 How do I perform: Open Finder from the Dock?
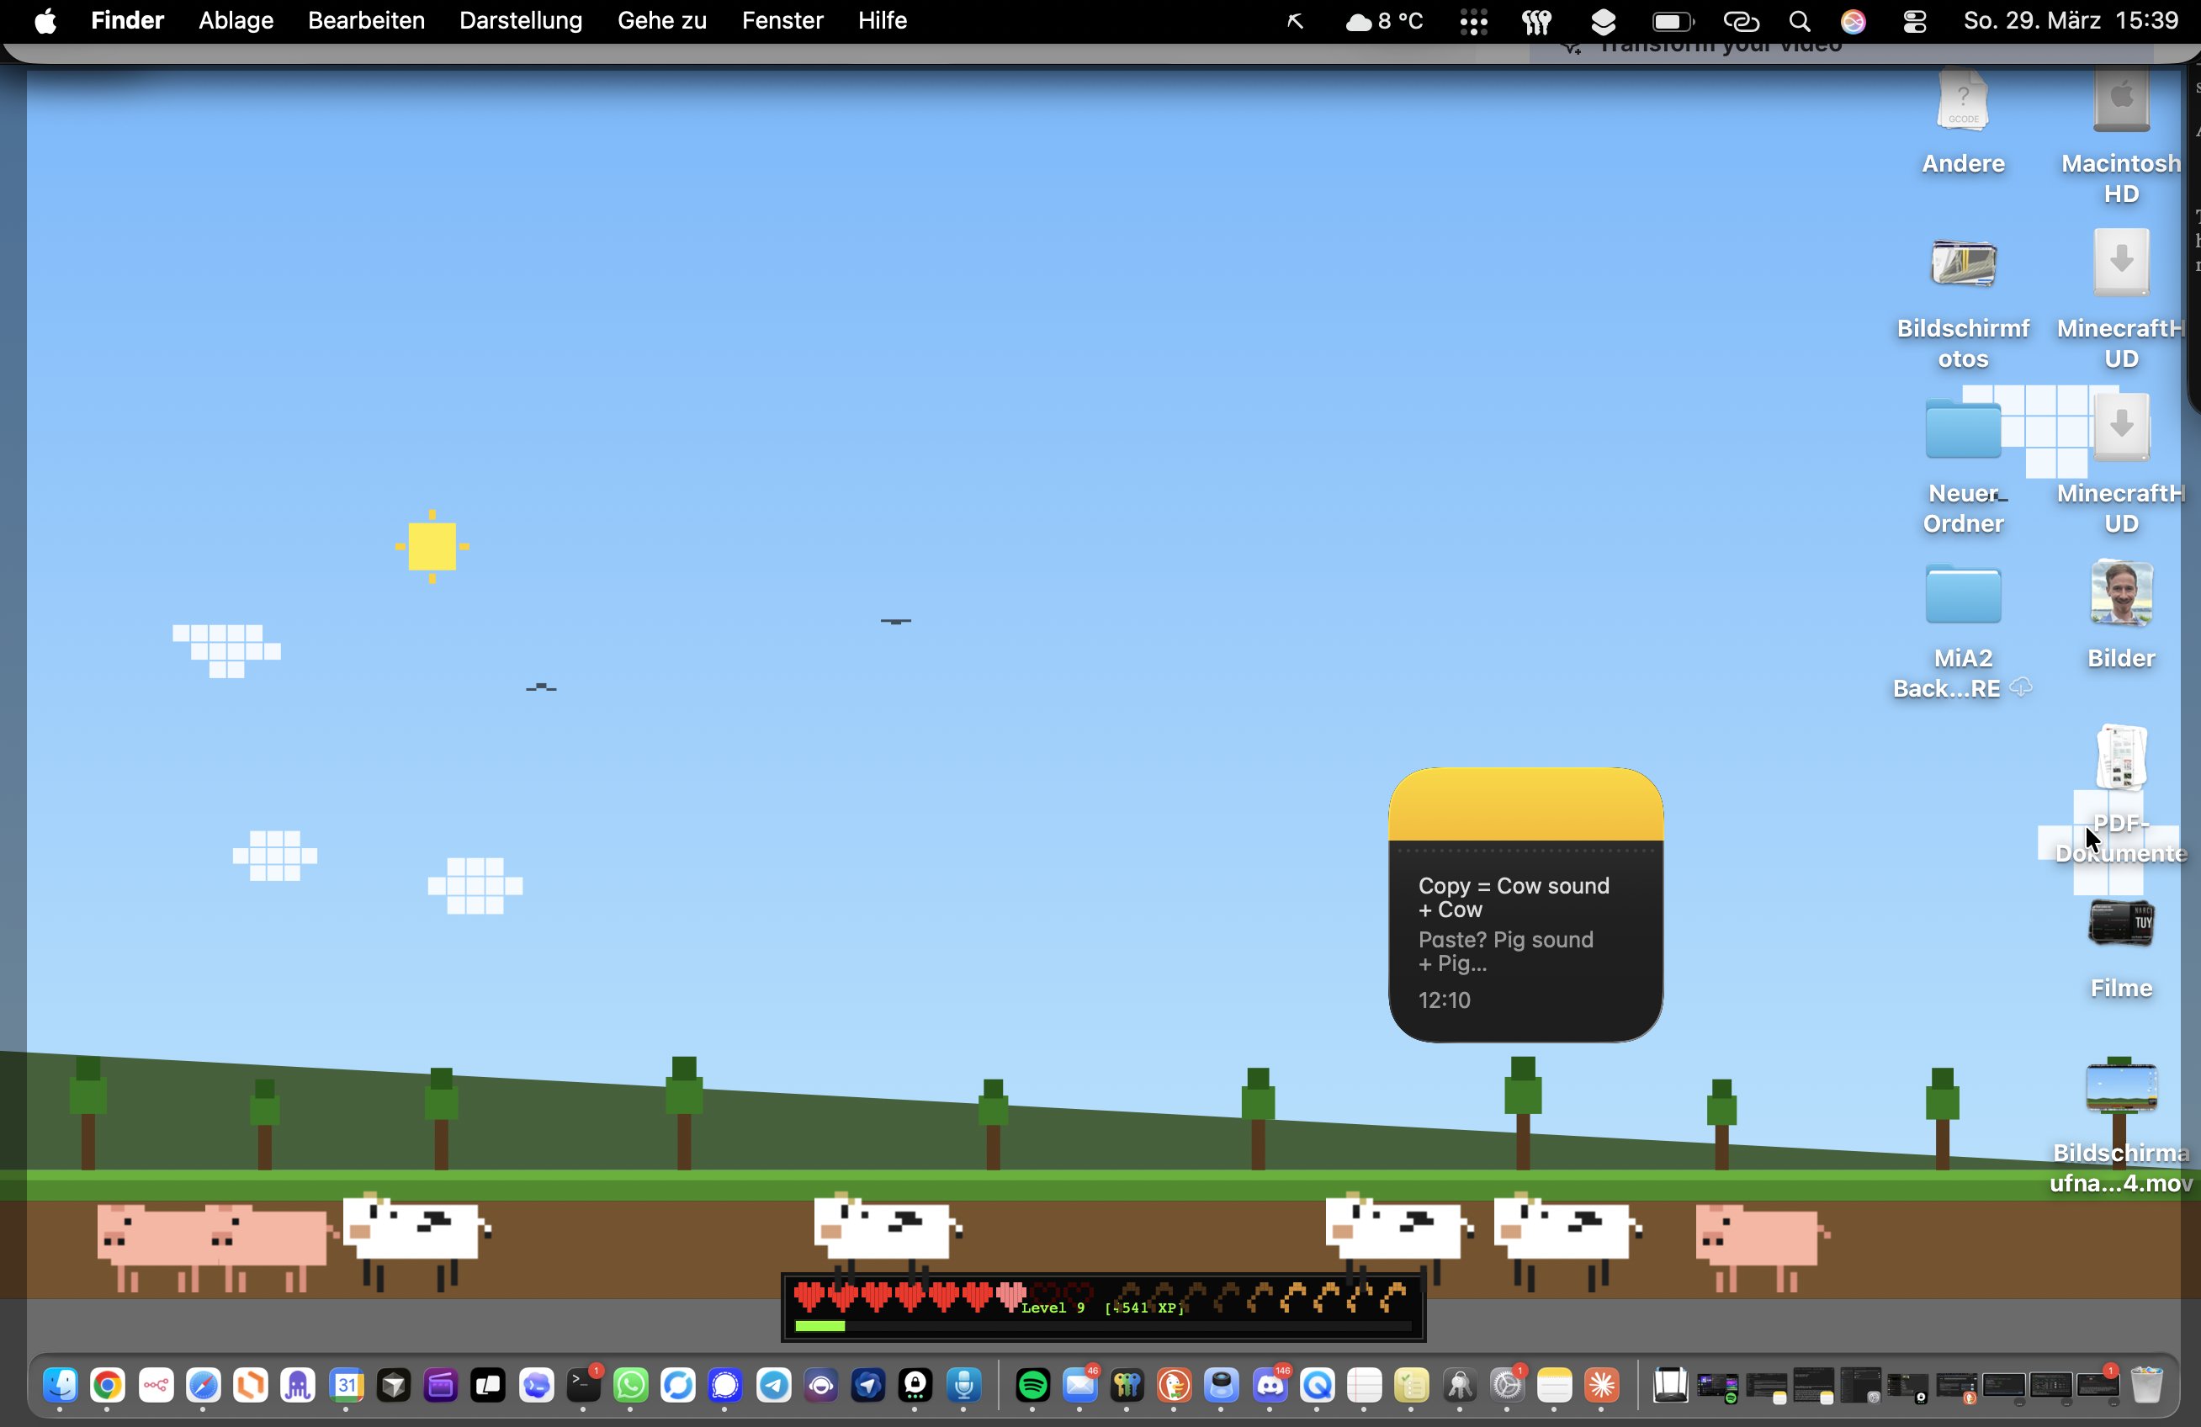click(x=60, y=1386)
